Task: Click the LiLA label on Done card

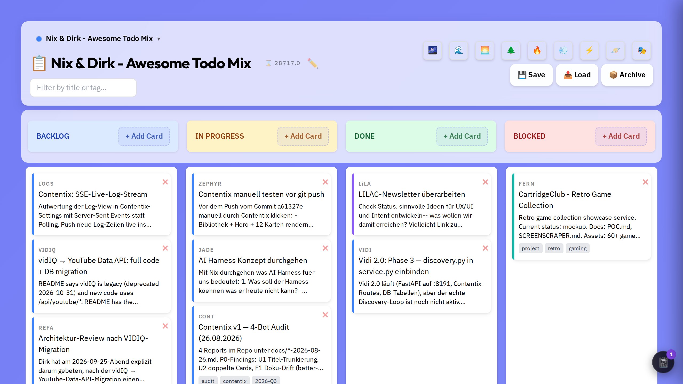Action: click(364, 184)
